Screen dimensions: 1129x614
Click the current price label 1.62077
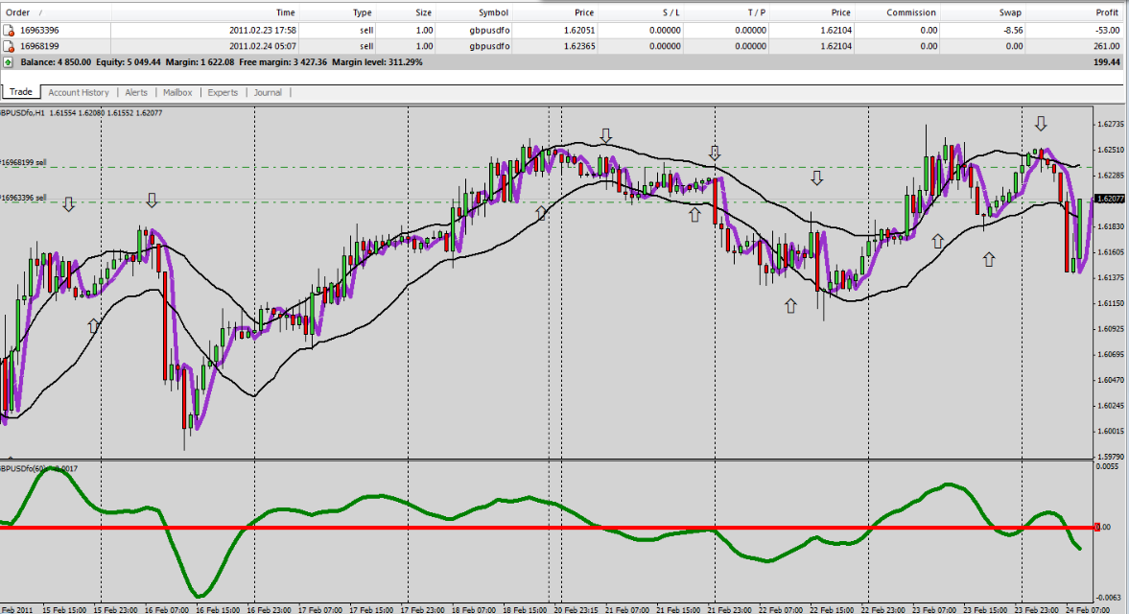pyautogui.click(x=1111, y=198)
